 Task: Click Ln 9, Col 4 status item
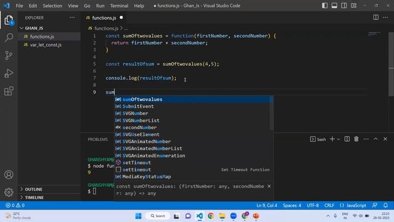267,205
